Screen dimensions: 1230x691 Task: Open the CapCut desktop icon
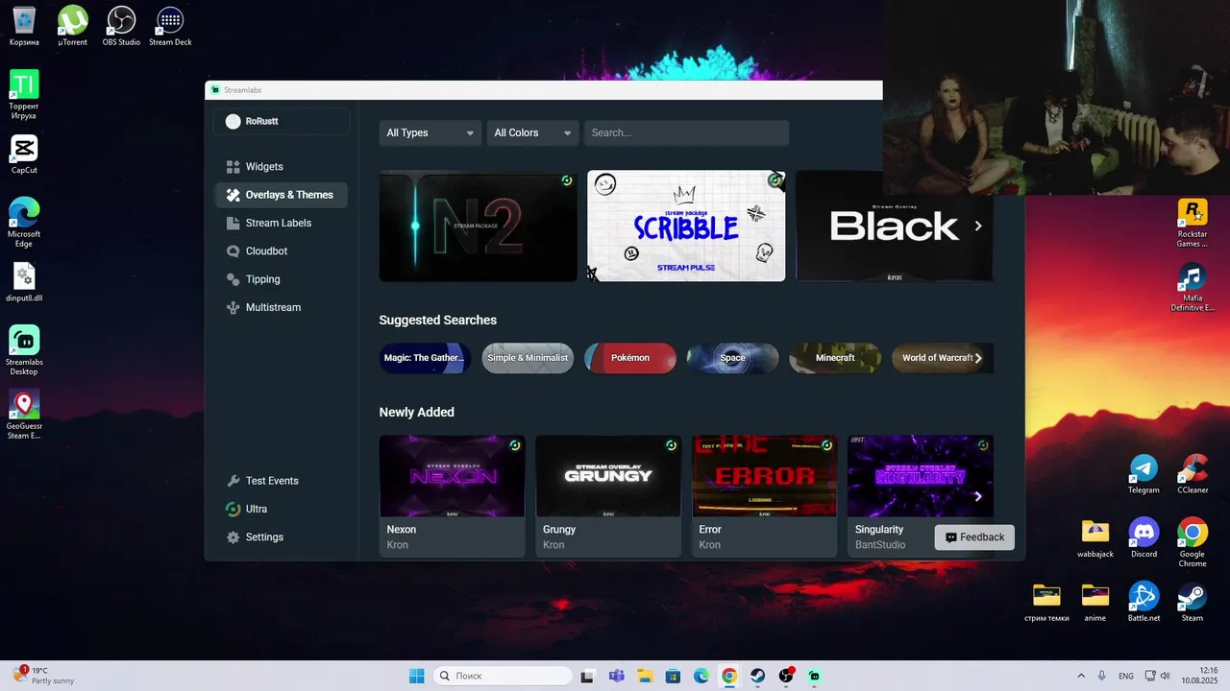[x=24, y=155]
